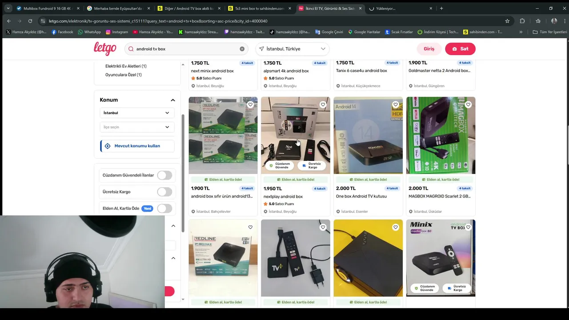Favorite the Redline single box listing heart
Screen dimensions: 569x320
tap(250, 227)
